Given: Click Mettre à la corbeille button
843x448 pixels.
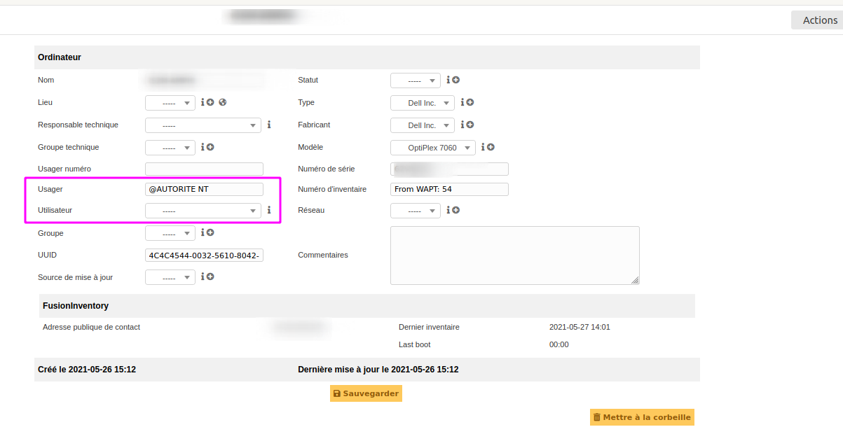Looking at the screenshot, I should pyautogui.click(x=642, y=417).
